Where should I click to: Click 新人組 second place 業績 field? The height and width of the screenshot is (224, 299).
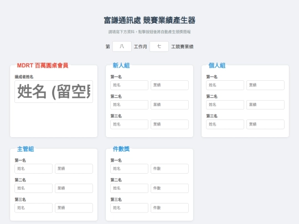coord(170,105)
